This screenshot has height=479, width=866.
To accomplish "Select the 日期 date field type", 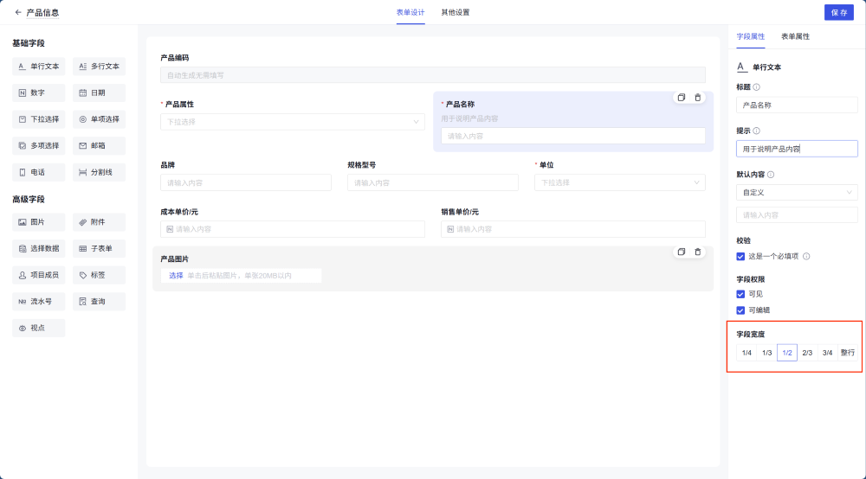I will (99, 93).
